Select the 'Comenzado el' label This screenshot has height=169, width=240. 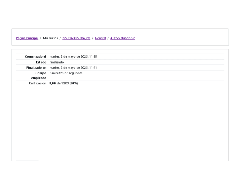[35, 57]
